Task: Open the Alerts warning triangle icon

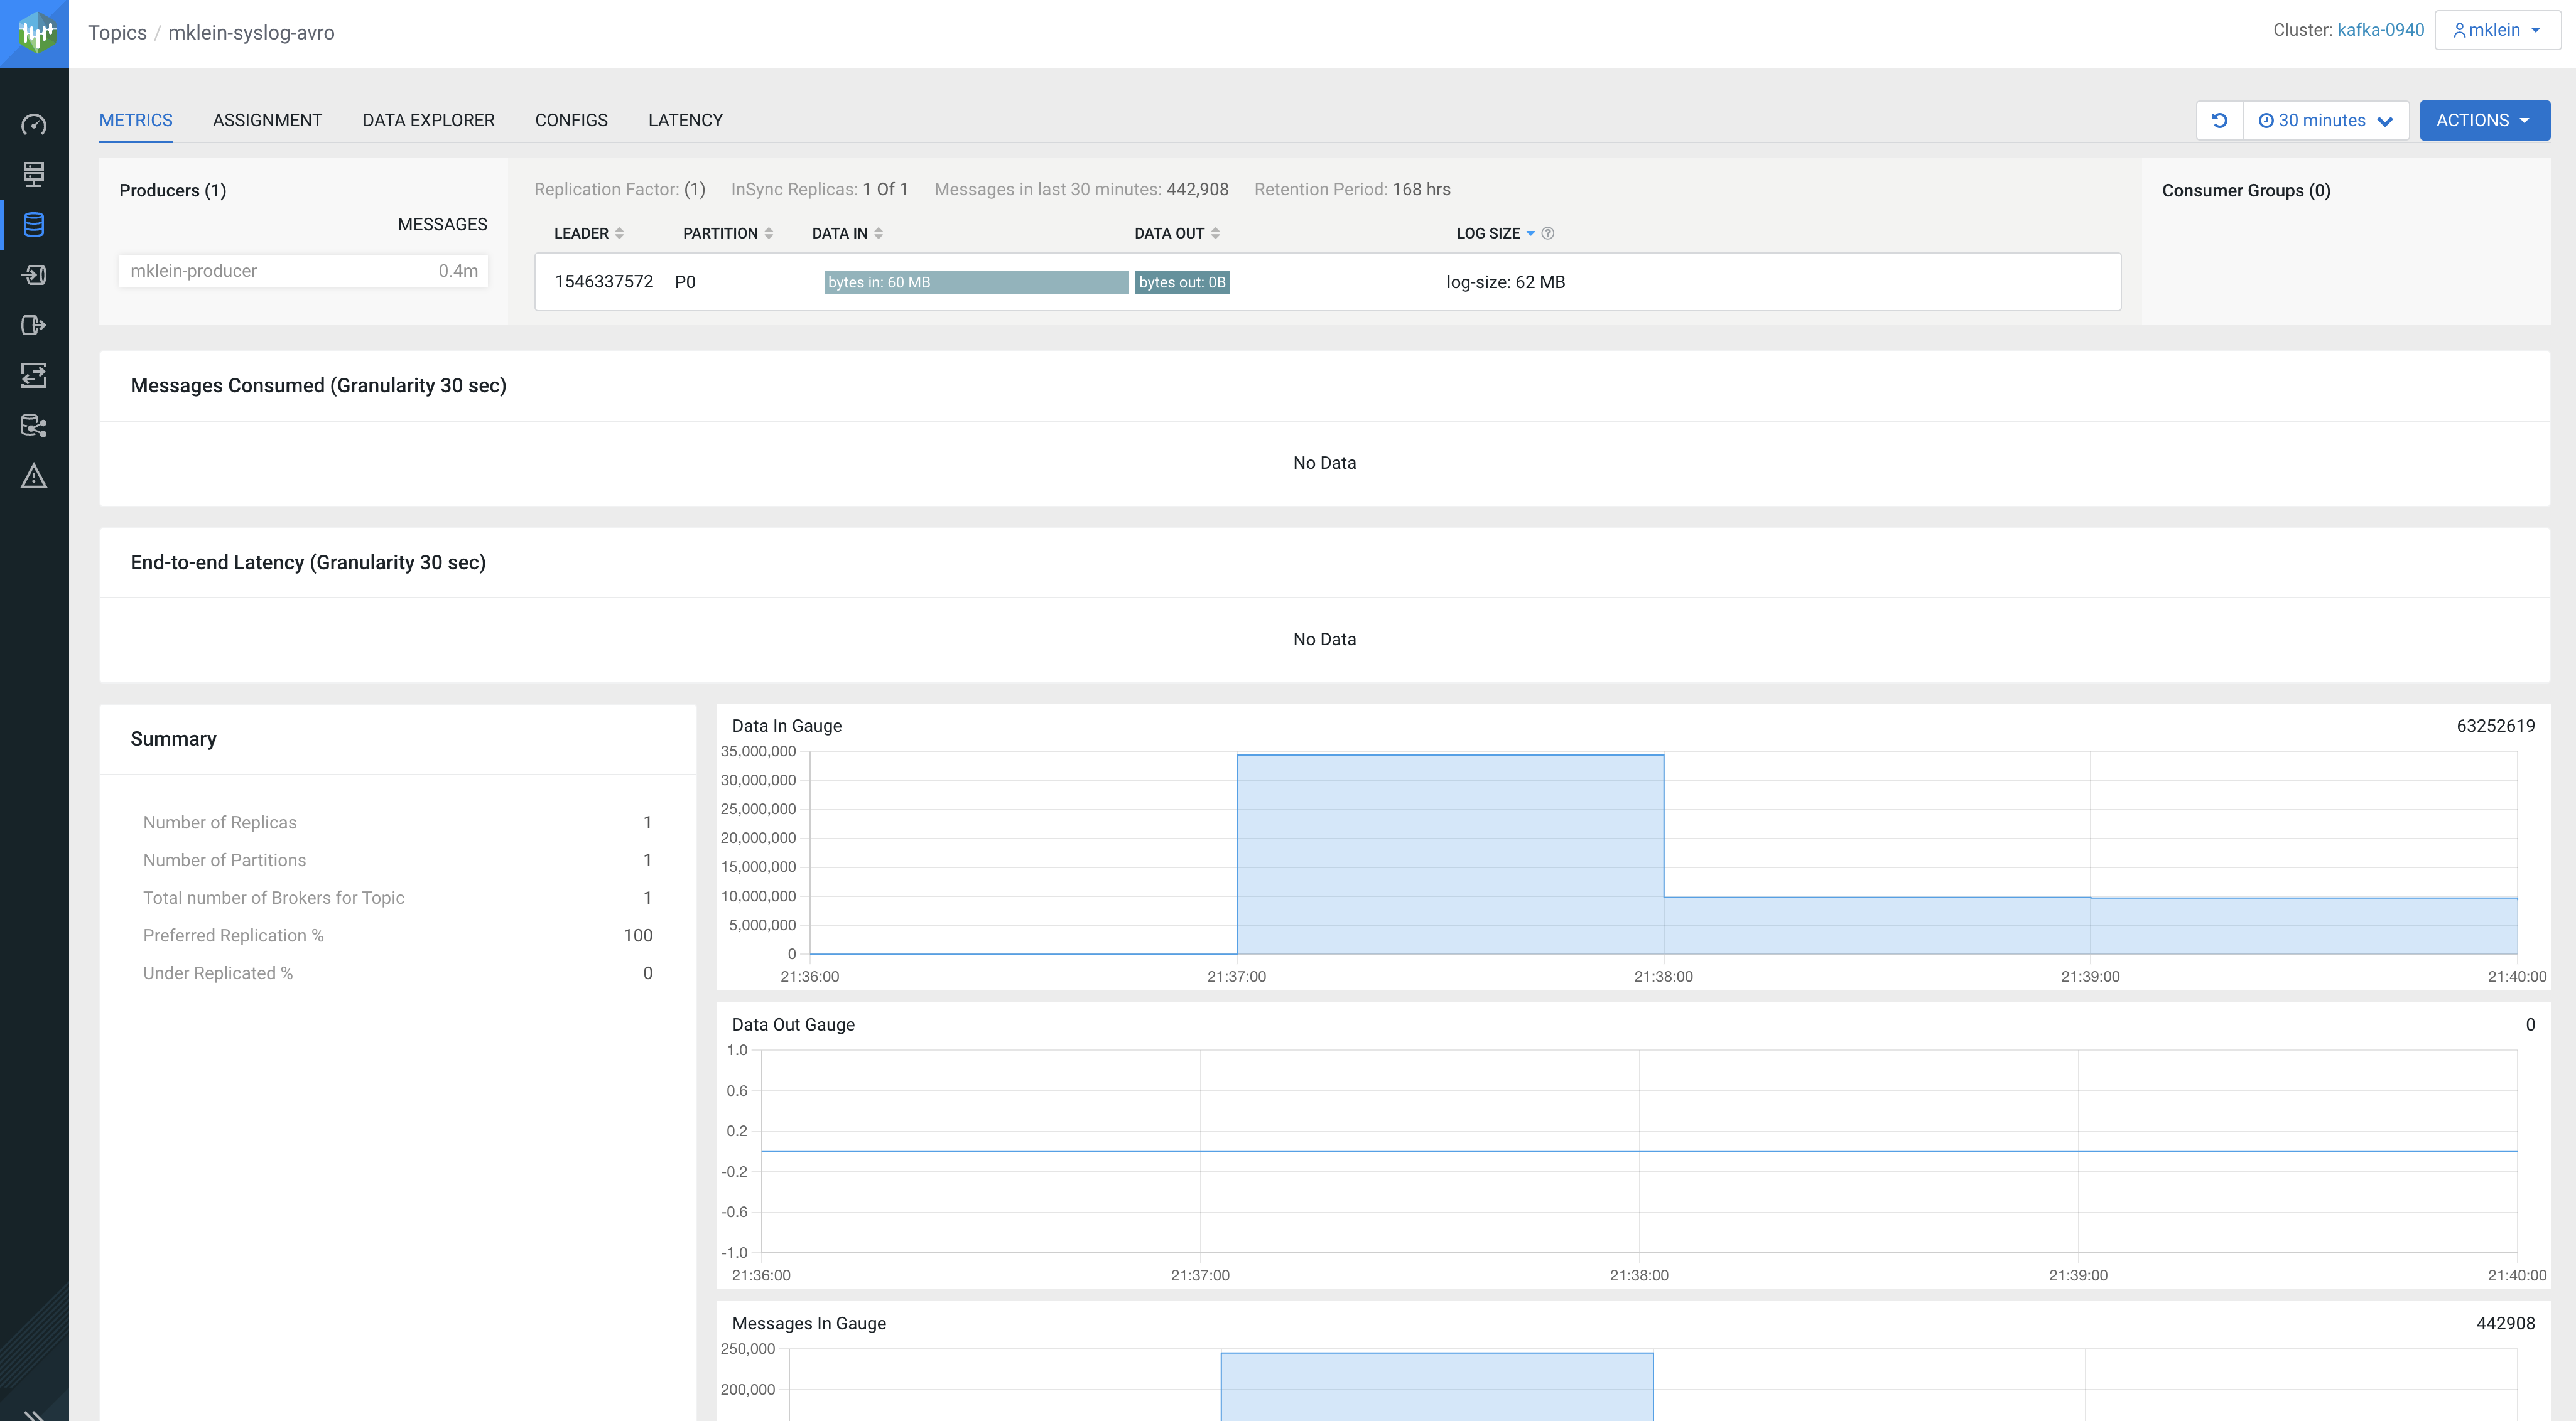Action: tap(34, 476)
